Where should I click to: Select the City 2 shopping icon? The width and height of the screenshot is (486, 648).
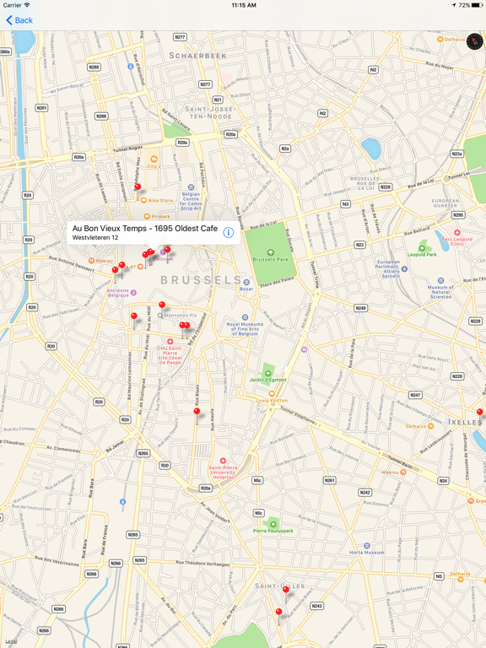pyautogui.click(x=154, y=159)
